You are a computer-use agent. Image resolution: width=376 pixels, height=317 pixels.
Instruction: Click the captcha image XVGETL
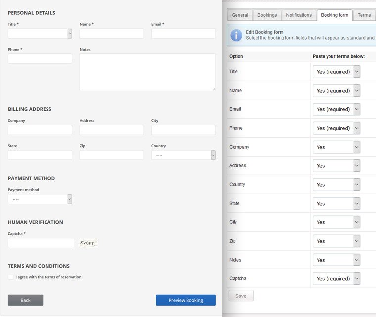tap(88, 243)
